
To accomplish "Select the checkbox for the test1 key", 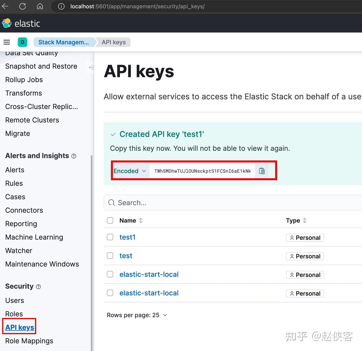I will coord(110,237).
